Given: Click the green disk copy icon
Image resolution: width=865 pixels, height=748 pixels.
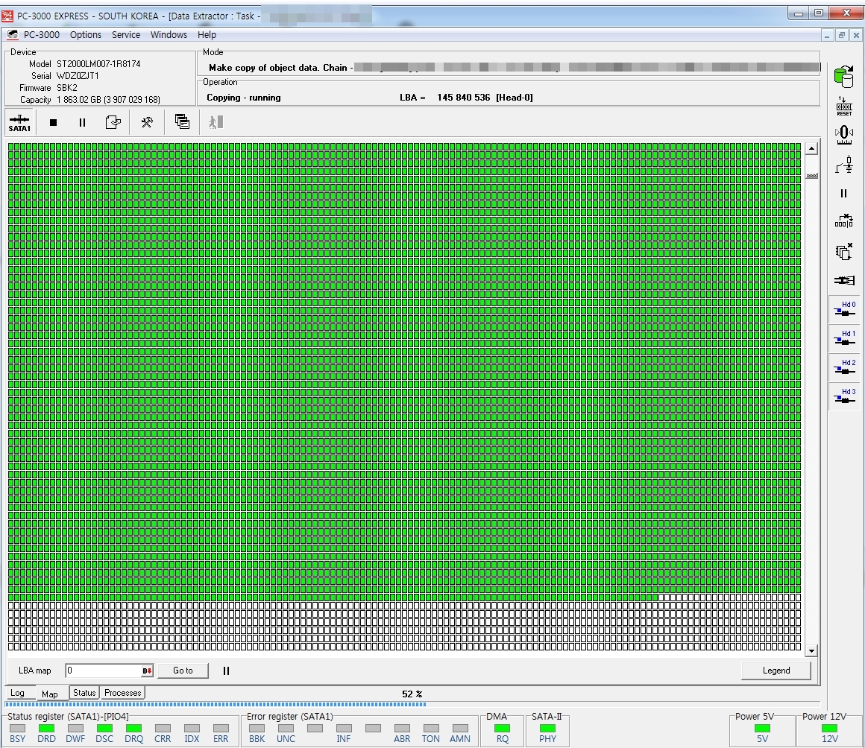Looking at the screenshot, I should (x=844, y=75).
